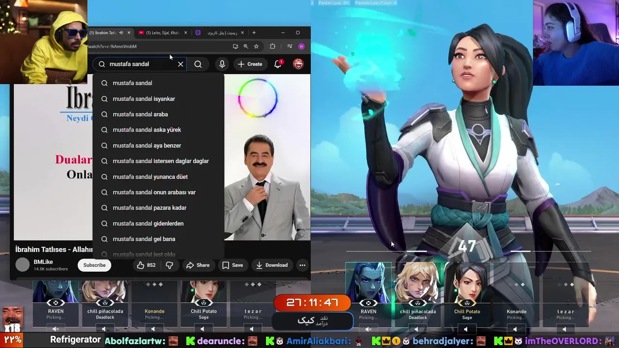Viewport: 619px width, 348px height.
Task: Save the video to a playlist
Action: tap(233, 265)
